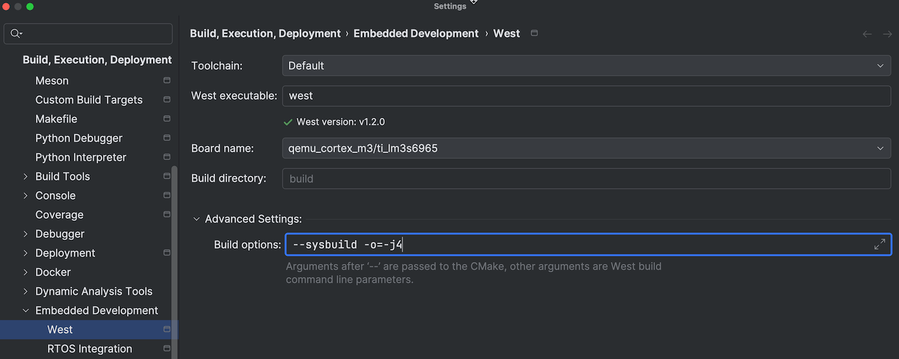Click project-level icon next to RTOS Integration
Viewport: 899px width, 359px height.
pyautogui.click(x=167, y=348)
